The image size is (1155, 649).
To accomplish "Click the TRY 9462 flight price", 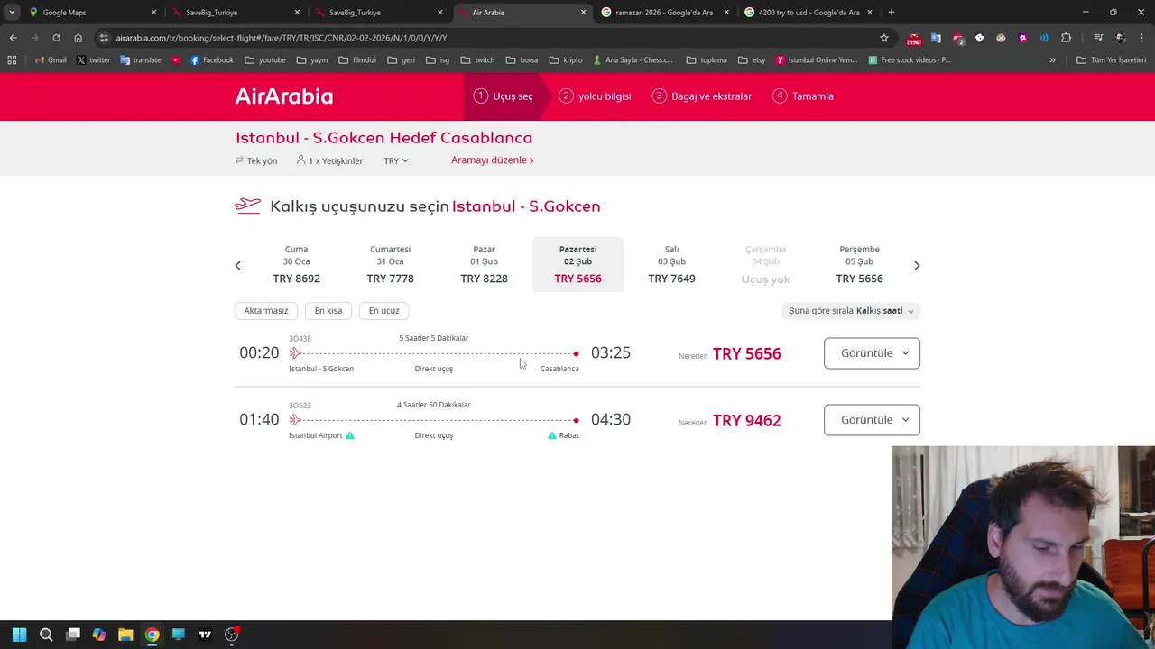I will click(746, 421).
